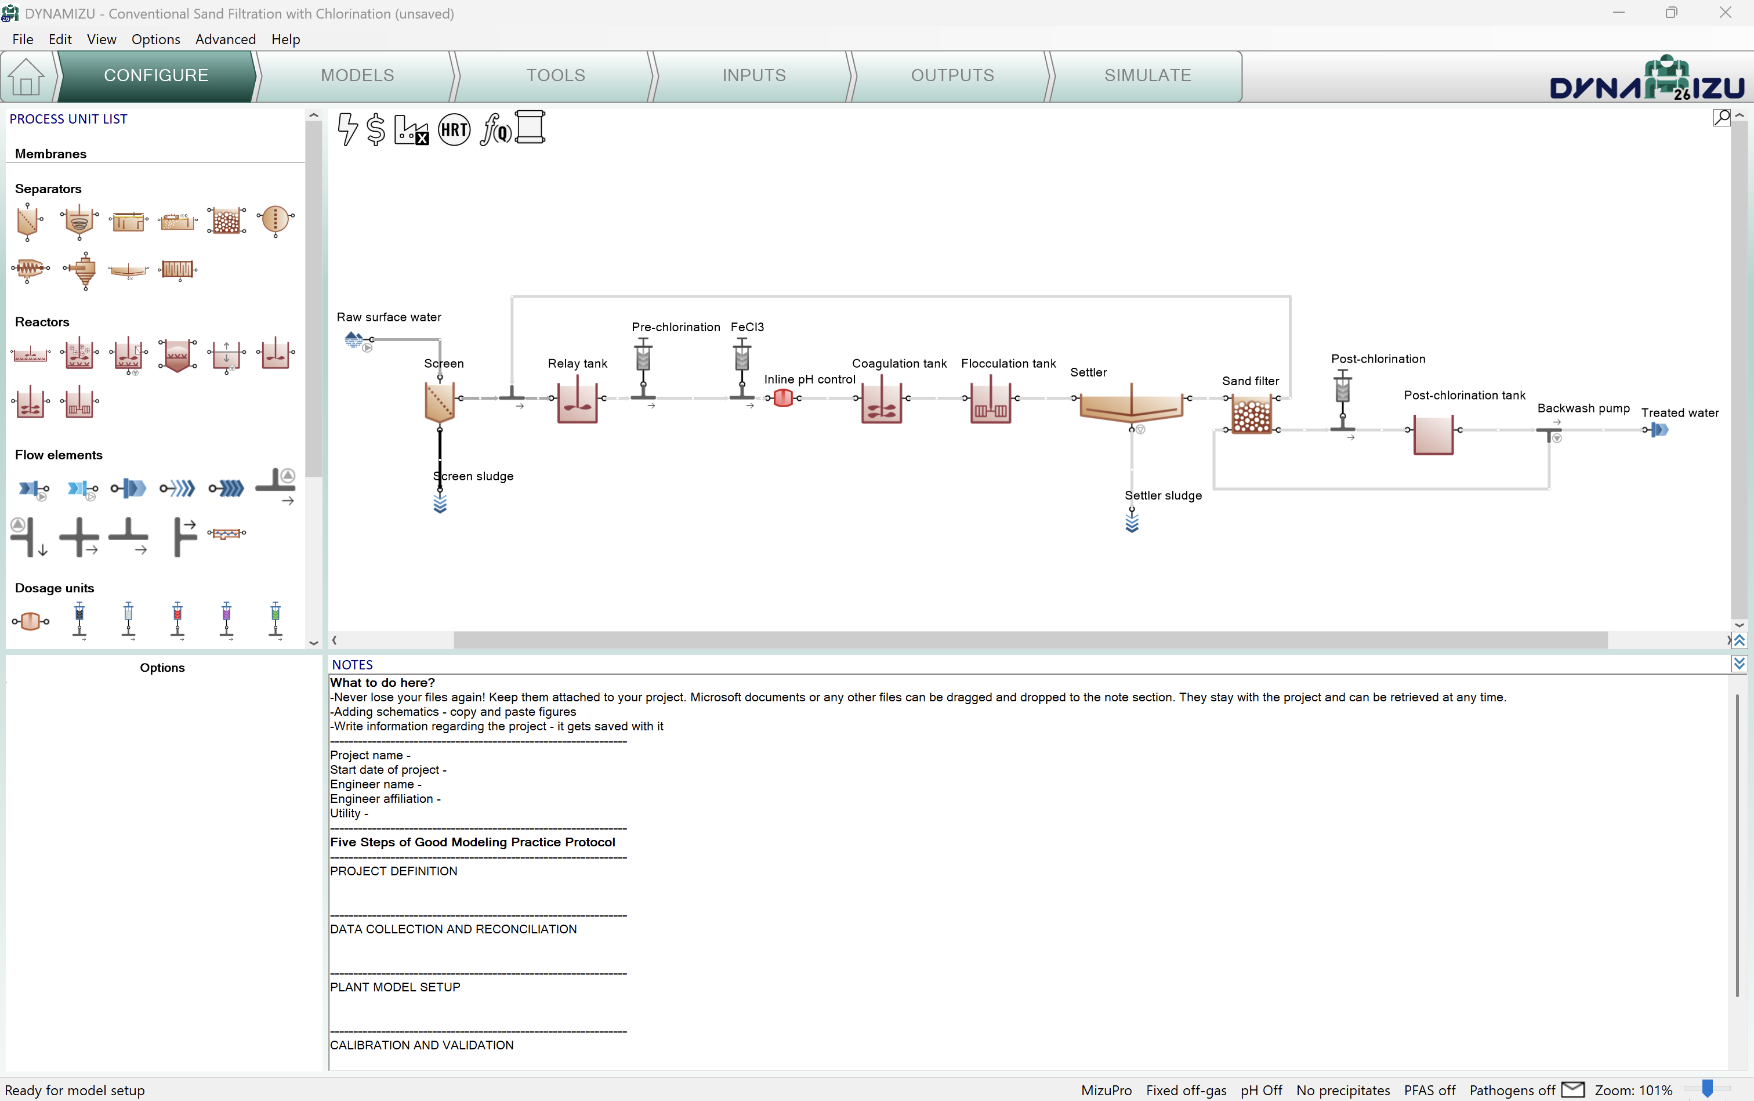The height and width of the screenshot is (1101, 1754).
Task: Click the envelope icon in status bar
Action: click(1572, 1089)
